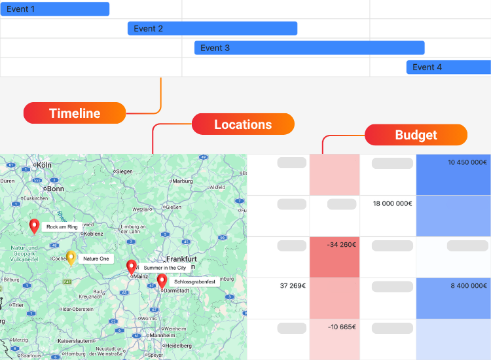Click the red Rock am Ring map pin
Viewport: 491px width, 360px height.
pos(35,227)
